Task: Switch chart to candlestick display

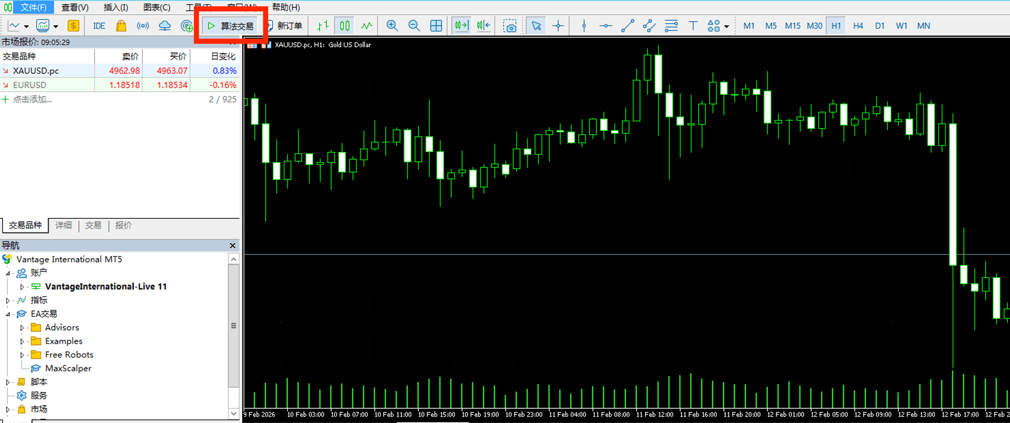Action: click(x=344, y=26)
